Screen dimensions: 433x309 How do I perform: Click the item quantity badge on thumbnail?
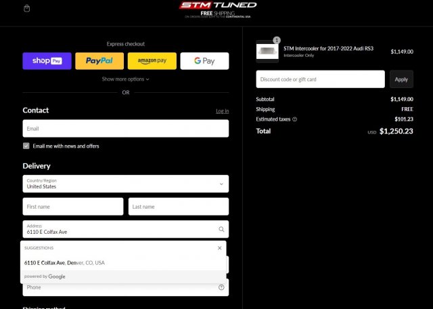pos(277,40)
